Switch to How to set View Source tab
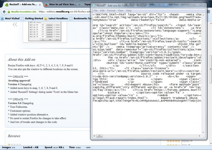 63,4
